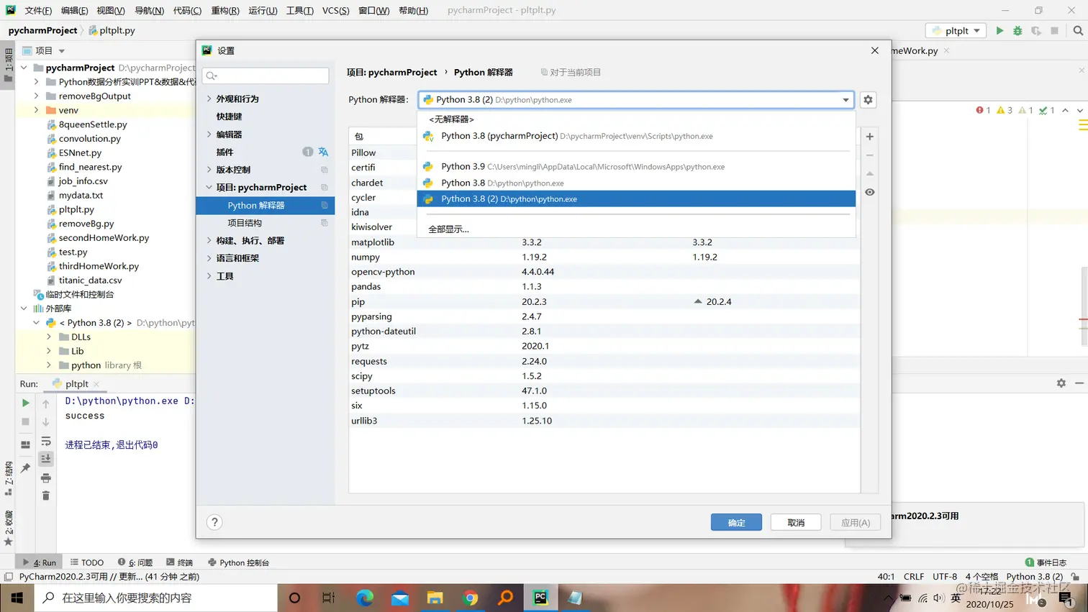The image size is (1088, 612).
Task: Expand the venv folder in project tree
Action: click(37, 110)
